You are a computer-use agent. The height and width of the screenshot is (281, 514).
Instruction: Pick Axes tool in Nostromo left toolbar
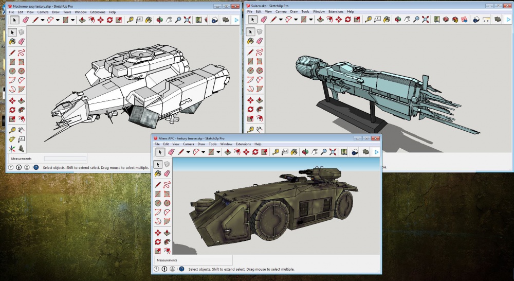12,149
